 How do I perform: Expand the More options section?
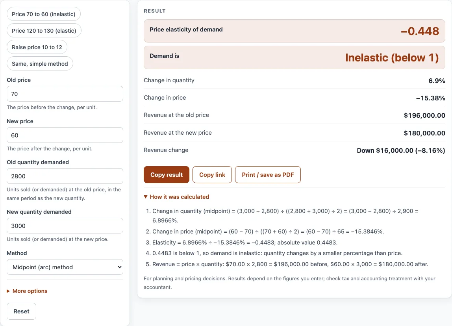click(x=27, y=291)
